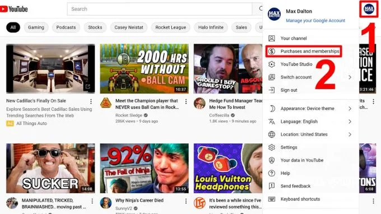The image size is (381, 214).
Task: Choose Sign out
Action: click(310, 90)
